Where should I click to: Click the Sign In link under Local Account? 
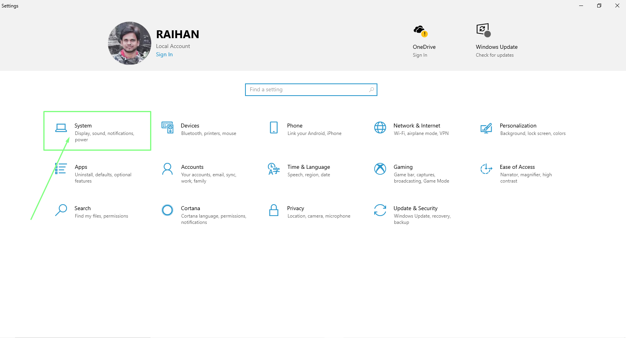point(164,55)
